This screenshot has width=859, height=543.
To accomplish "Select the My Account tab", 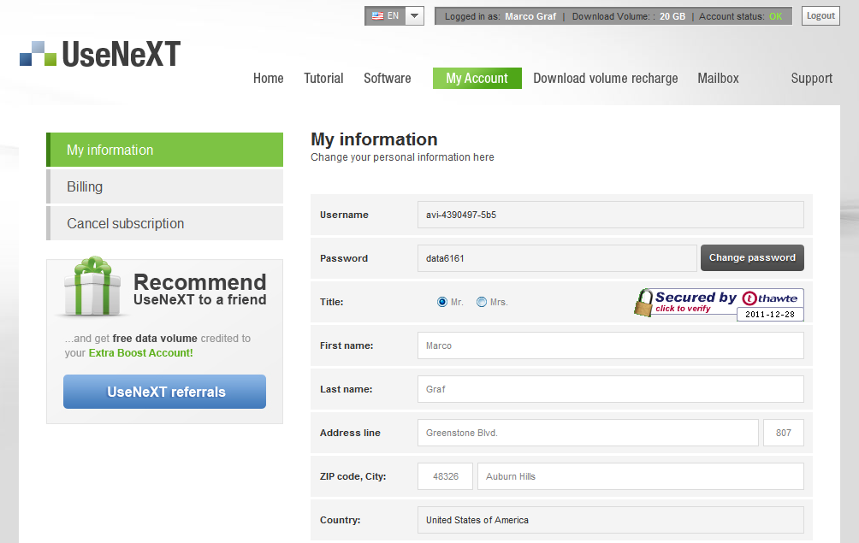I will click(477, 79).
